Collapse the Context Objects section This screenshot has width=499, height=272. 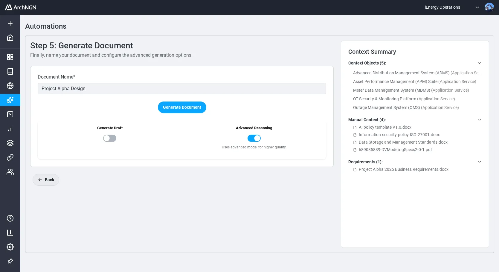point(479,63)
